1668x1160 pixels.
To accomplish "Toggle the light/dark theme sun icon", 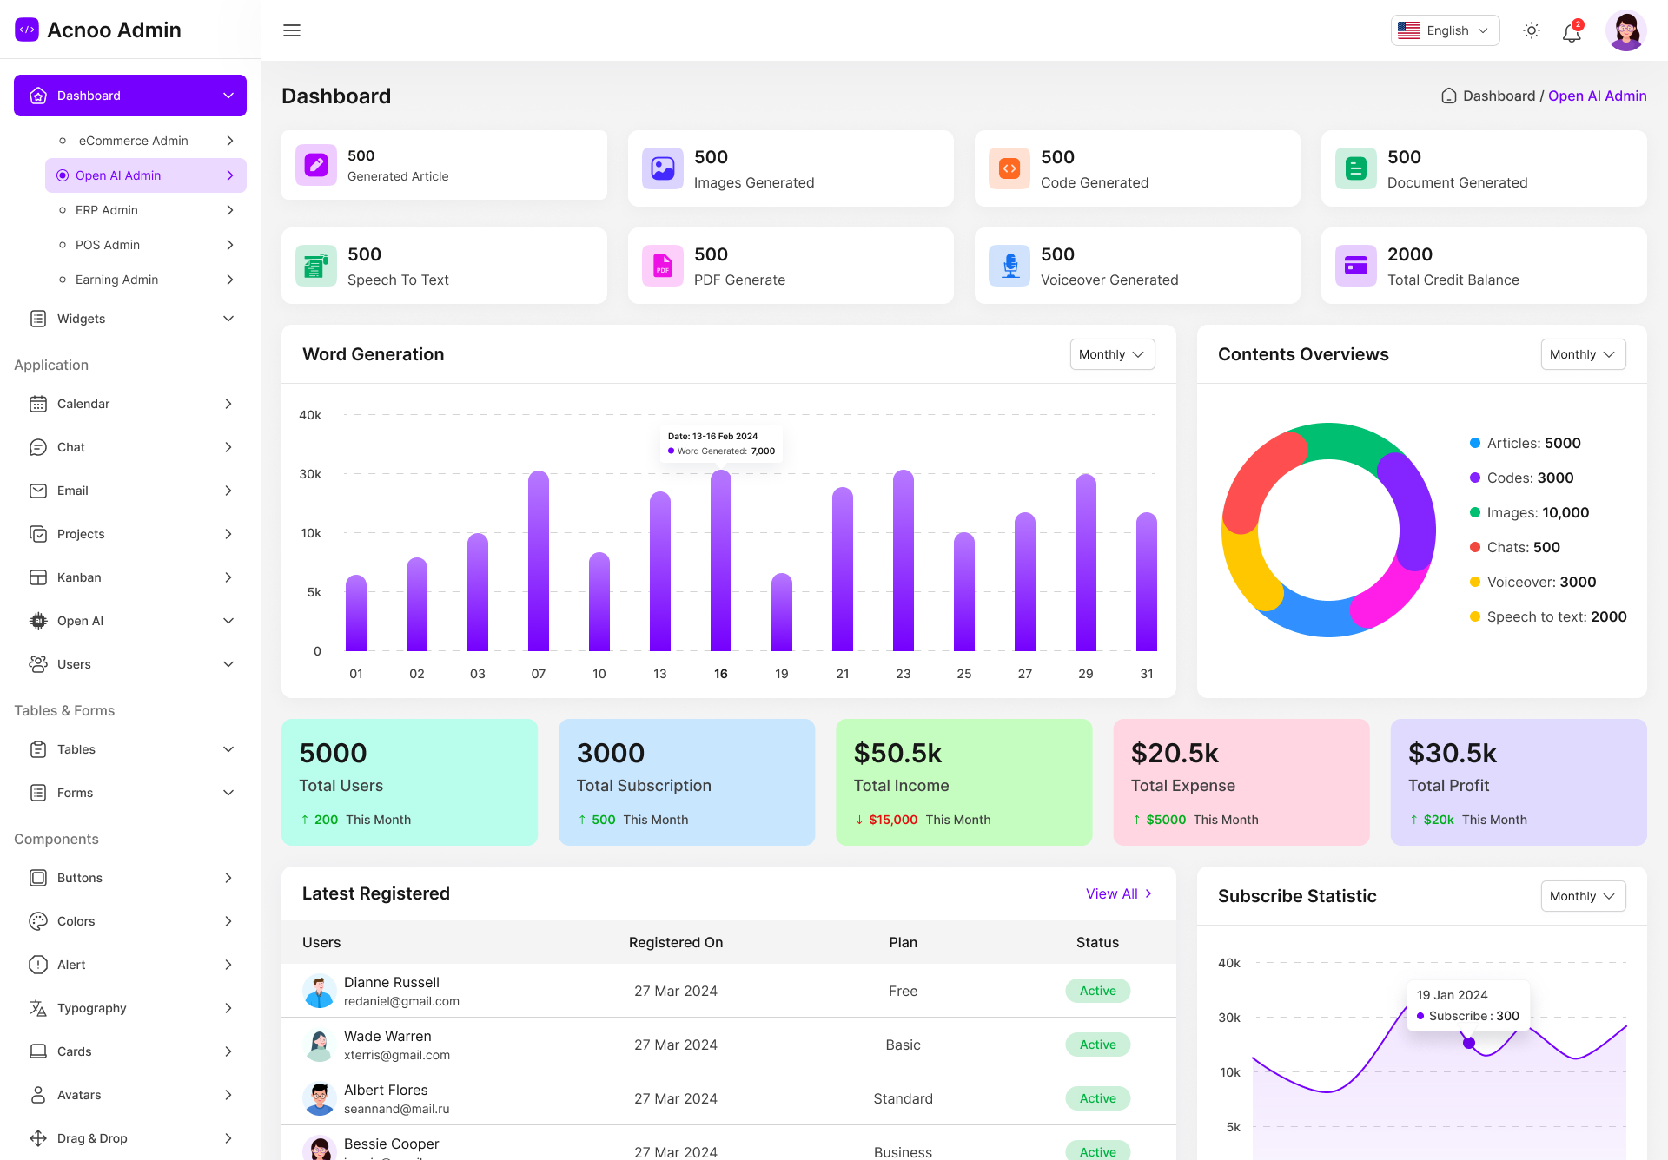I will [x=1532, y=30].
